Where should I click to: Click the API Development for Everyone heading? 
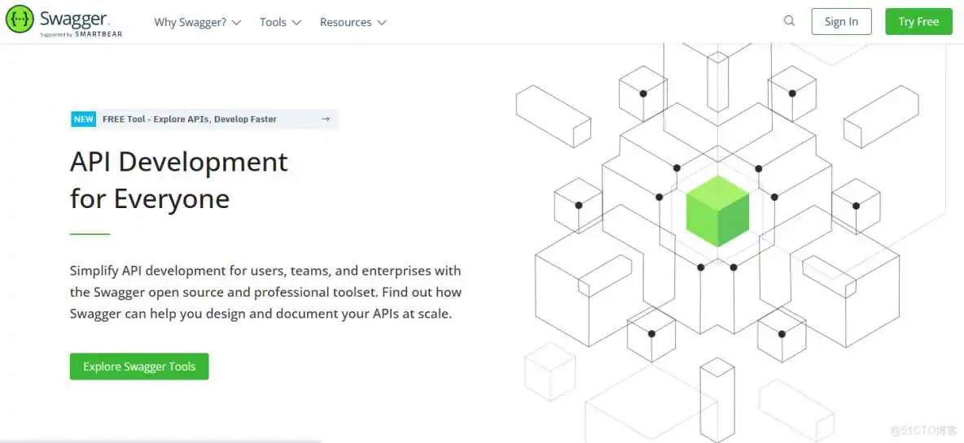pos(179,180)
